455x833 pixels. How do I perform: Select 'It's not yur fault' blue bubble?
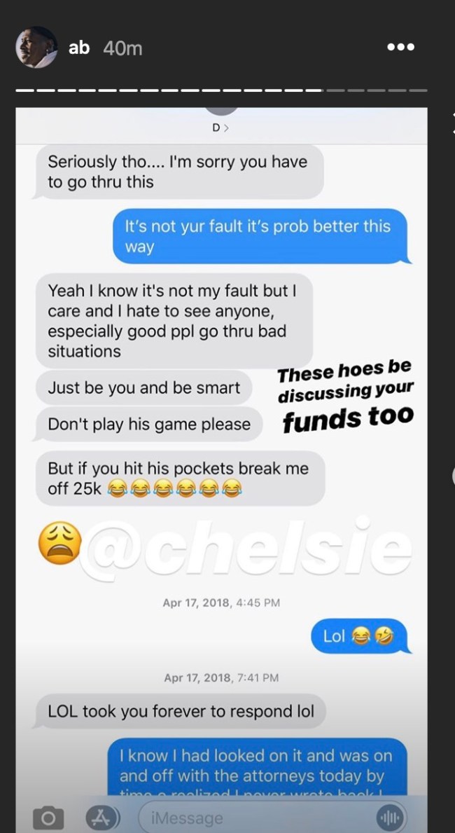(262, 236)
